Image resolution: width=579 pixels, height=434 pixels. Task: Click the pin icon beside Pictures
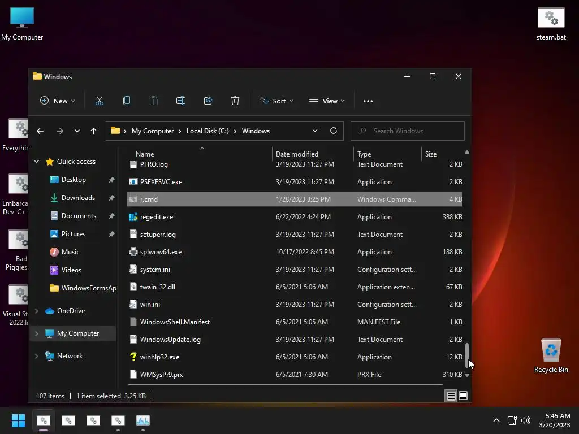[111, 234]
